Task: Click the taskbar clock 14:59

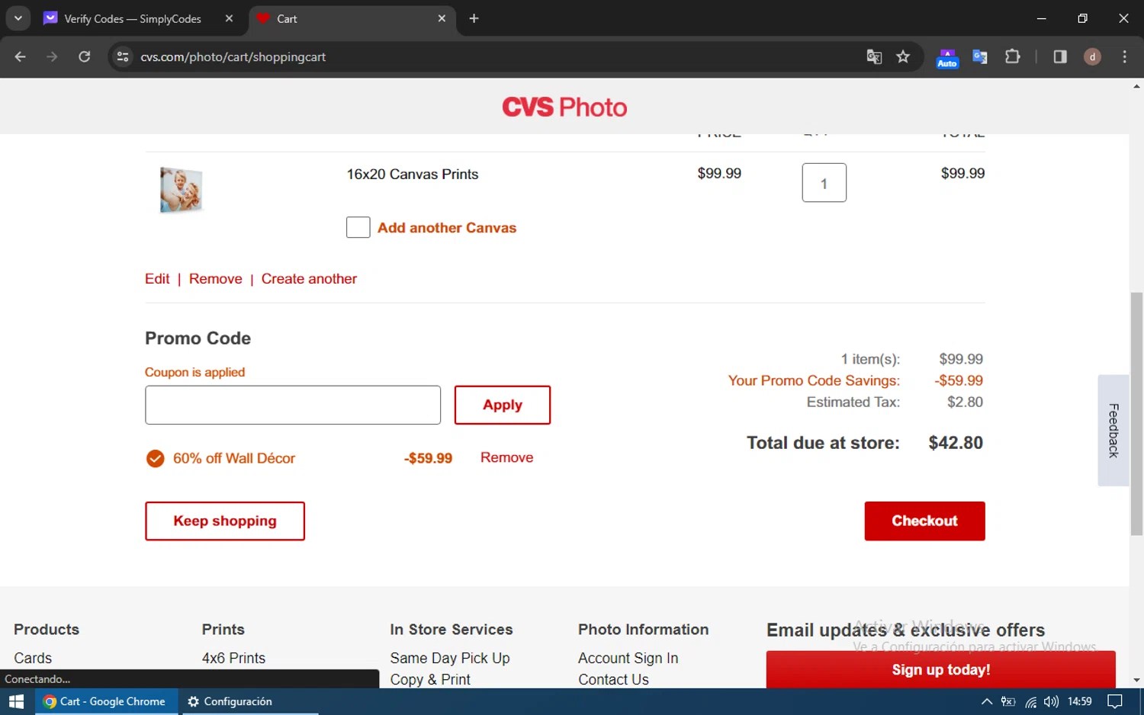Action: pyautogui.click(x=1079, y=701)
